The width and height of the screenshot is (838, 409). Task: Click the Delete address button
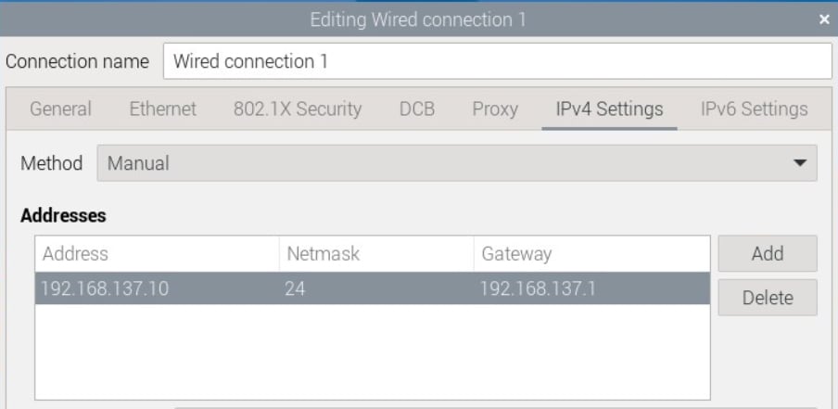point(768,298)
